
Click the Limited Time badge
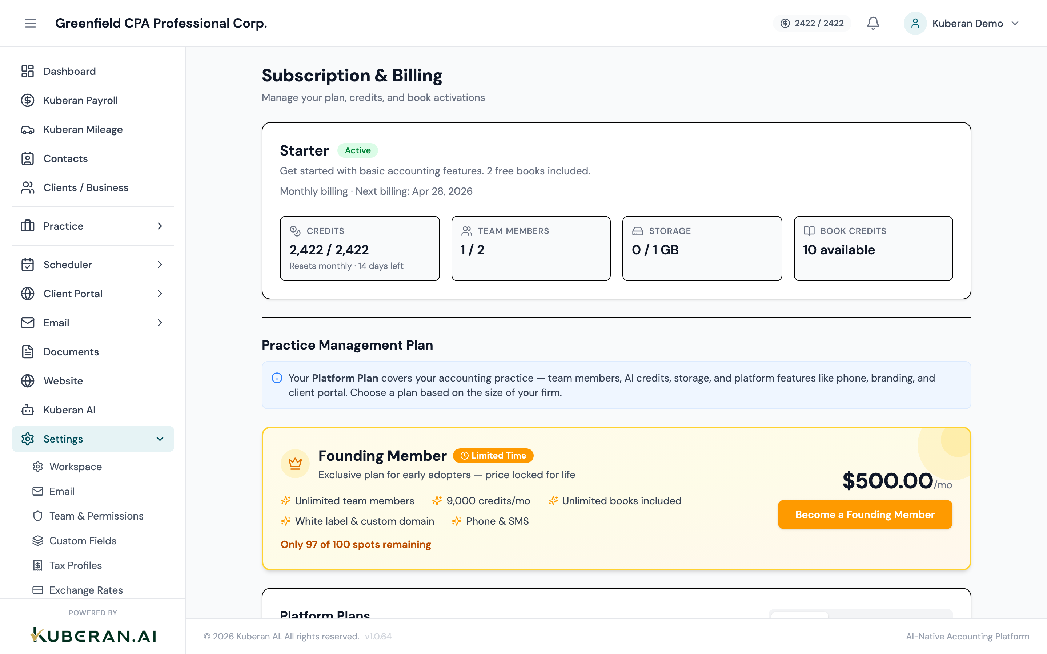tap(493, 456)
